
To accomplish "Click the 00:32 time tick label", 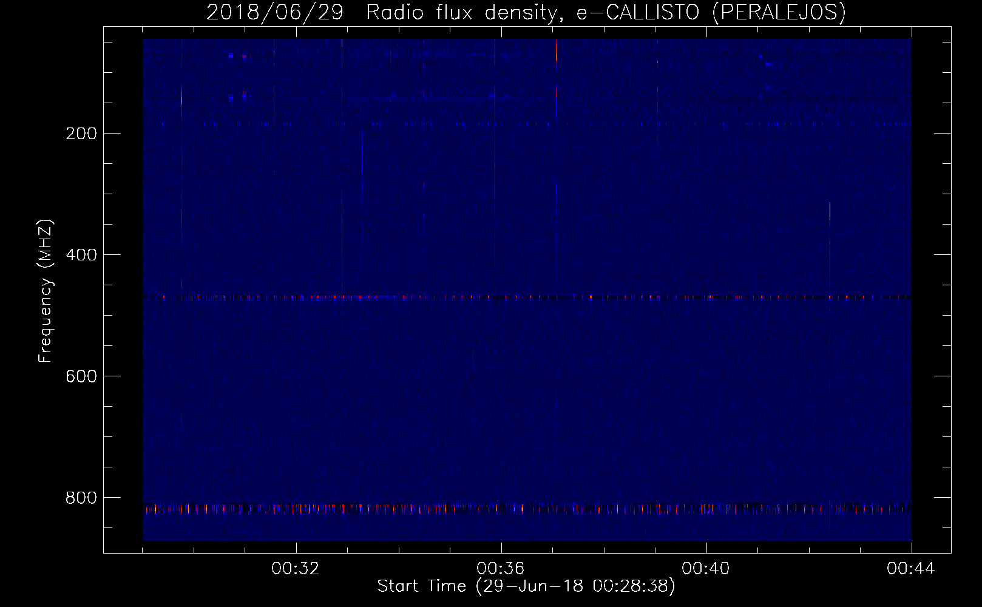I will point(296,569).
